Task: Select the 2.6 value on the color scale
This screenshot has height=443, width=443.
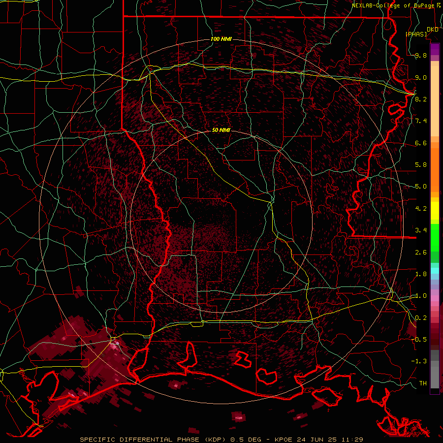Action: [x=421, y=252]
